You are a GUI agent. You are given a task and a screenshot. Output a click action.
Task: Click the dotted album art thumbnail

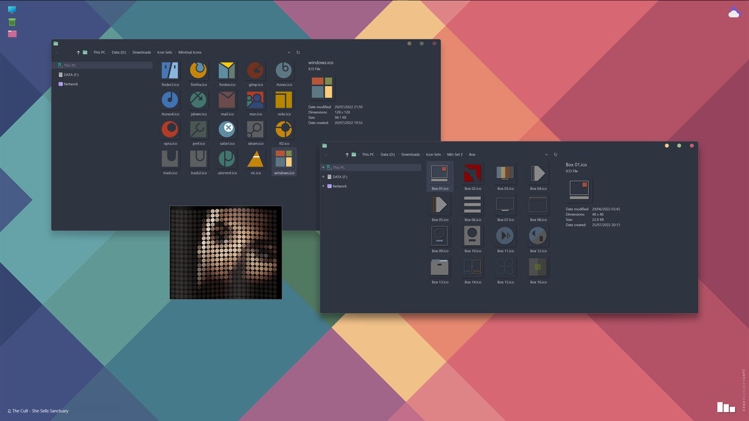[226, 253]
